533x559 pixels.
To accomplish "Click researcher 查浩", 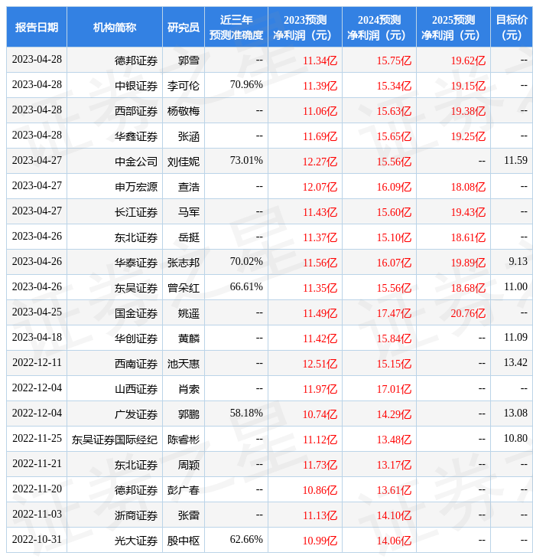I will coord(189,187).
